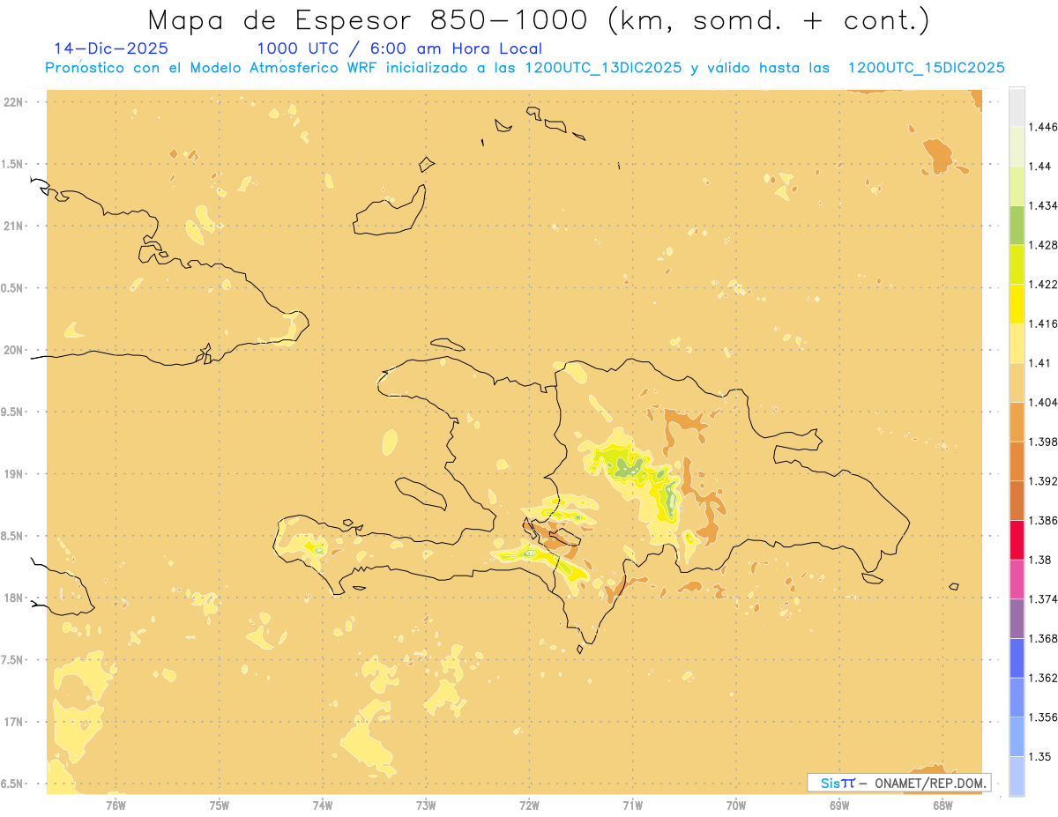Click the longitude label '73W'
Viewport: 1058px width, 817px height.
pos(426,806)
